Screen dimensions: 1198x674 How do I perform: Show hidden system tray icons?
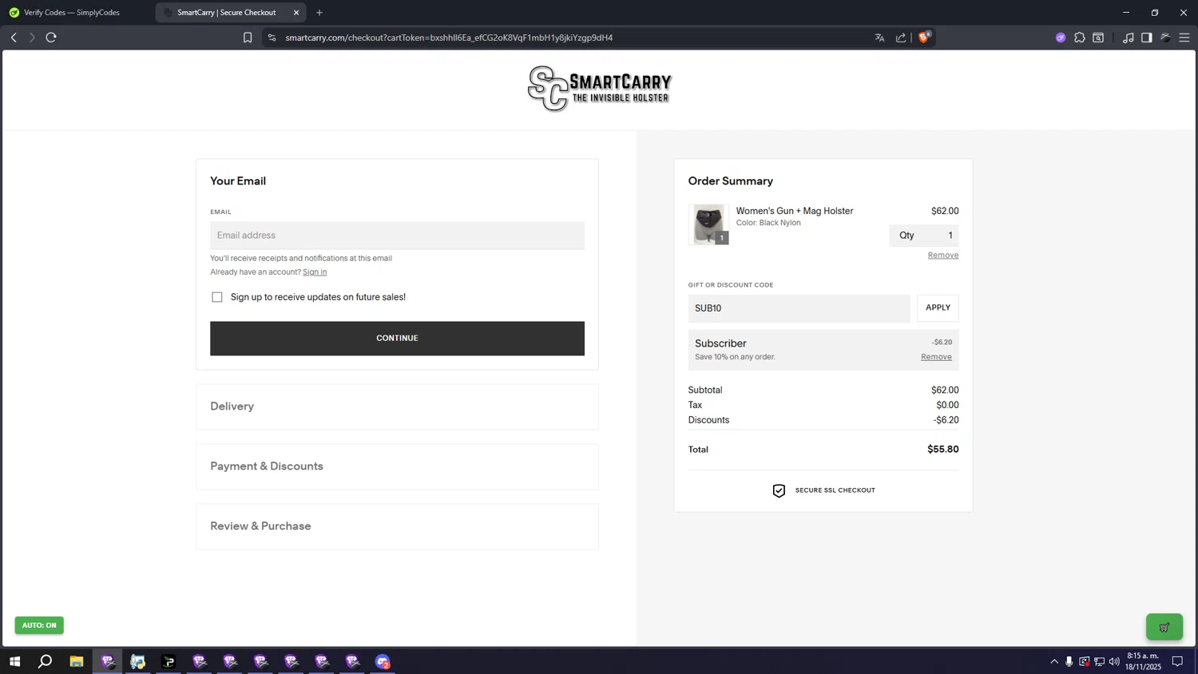click(1054, 661)
